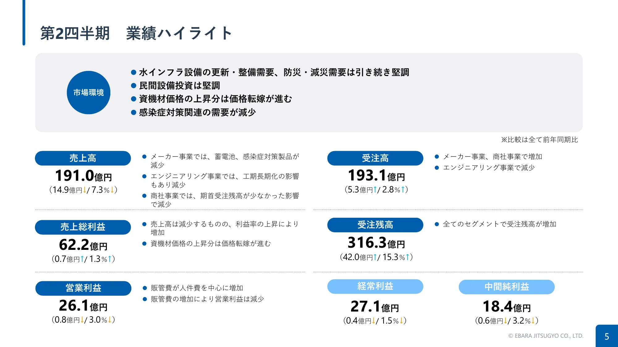Click the slide title 第2四半期 業績ハイライト
This screenshot has width=618, height=347.
(136, 33)
